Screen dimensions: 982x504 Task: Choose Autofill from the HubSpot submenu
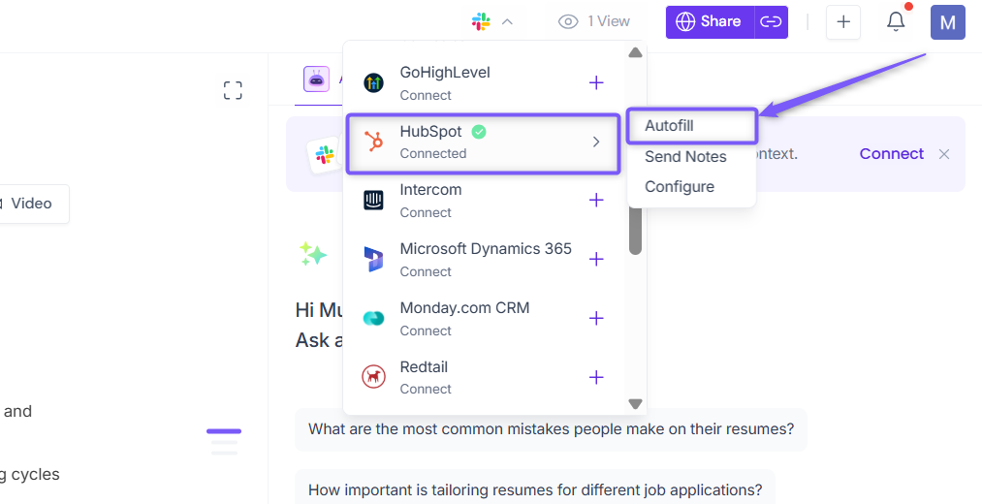691,126
